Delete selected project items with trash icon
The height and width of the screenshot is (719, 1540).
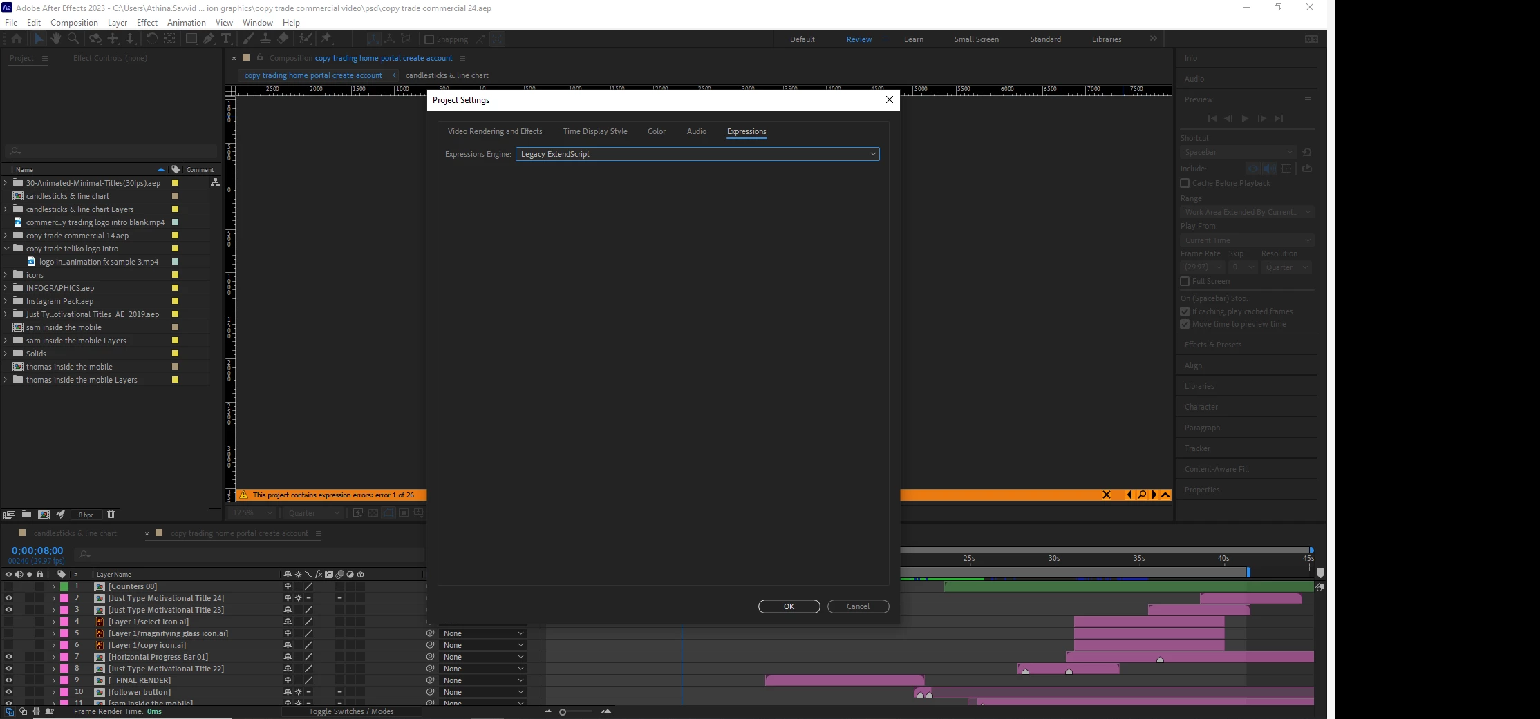coord(111,515)
